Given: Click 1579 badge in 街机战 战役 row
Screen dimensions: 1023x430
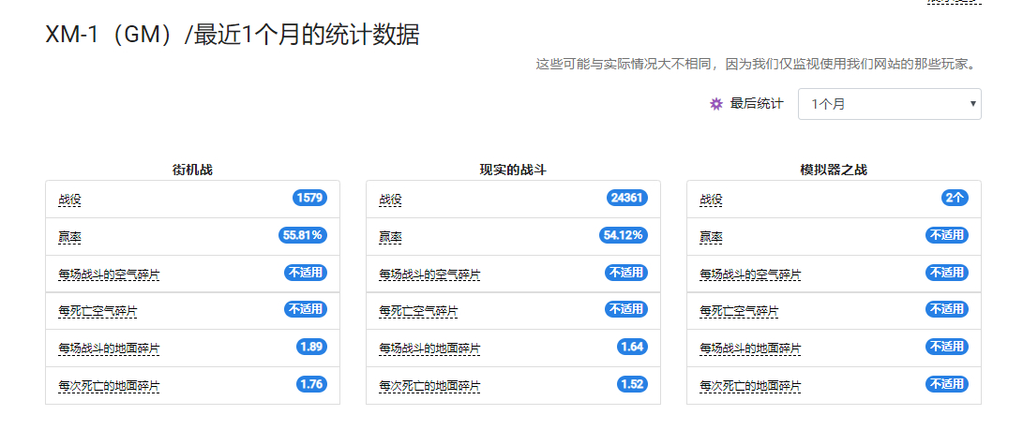Looking at the screenshot, I should (x=310, y=198).
